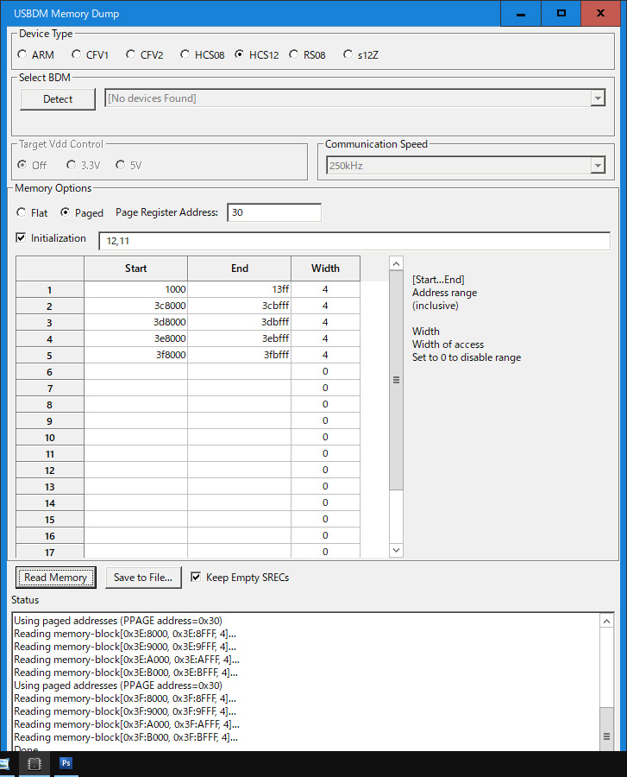Click the Initialization value field
This screenshot has width=627, height=777.
[x=354, y=241]
